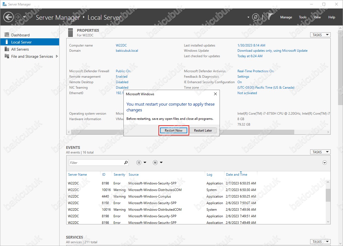Open the W22DC computer name link
Screen dimensions: 343x246
tap(121, 45)
